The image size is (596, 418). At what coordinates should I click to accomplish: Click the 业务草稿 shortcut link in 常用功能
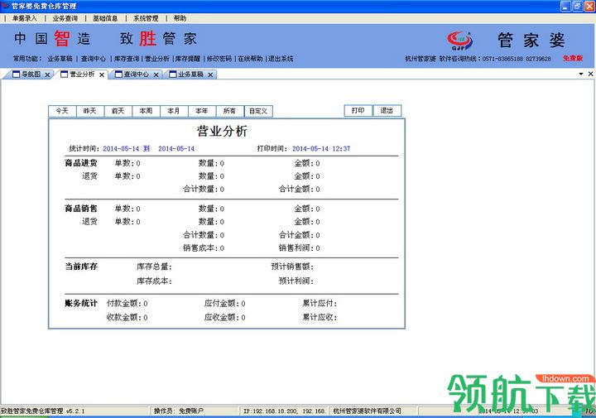[x=60, y=59]
